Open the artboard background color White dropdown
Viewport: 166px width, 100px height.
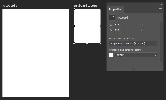[x=136, y=55]
